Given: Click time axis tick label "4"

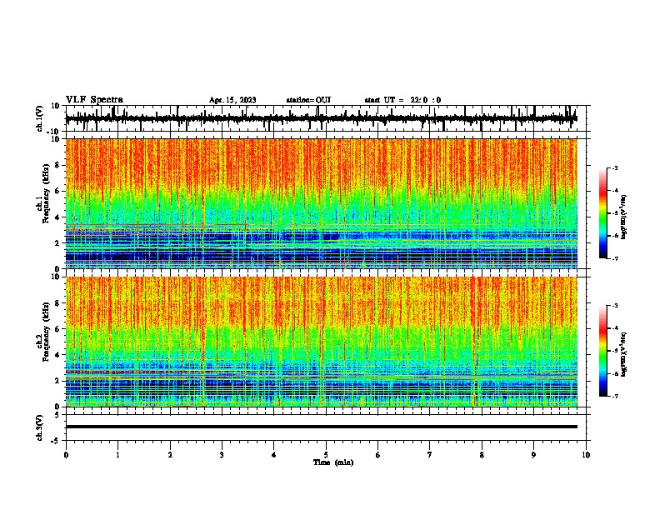Looking at the screenshot, I should (274, 455).
